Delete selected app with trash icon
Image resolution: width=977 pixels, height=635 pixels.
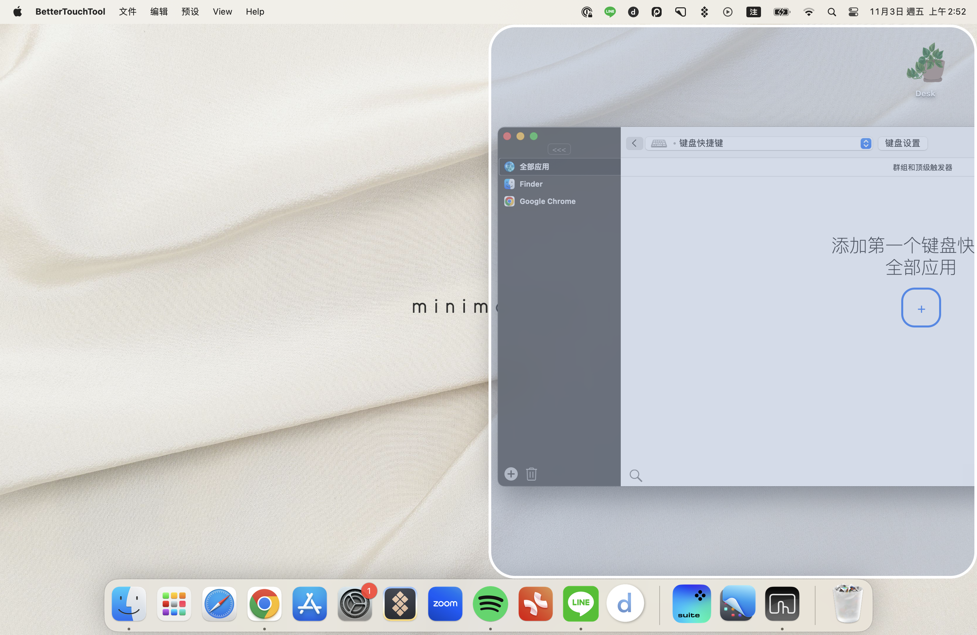pos(531,474)
